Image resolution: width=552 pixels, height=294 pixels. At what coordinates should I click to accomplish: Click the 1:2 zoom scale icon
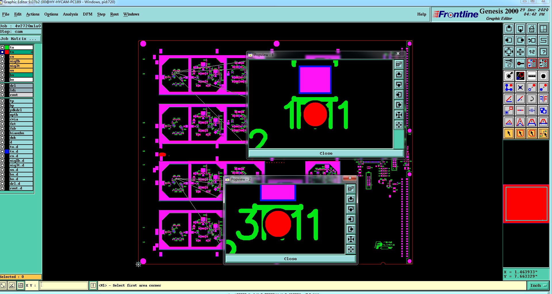[532, 52]
